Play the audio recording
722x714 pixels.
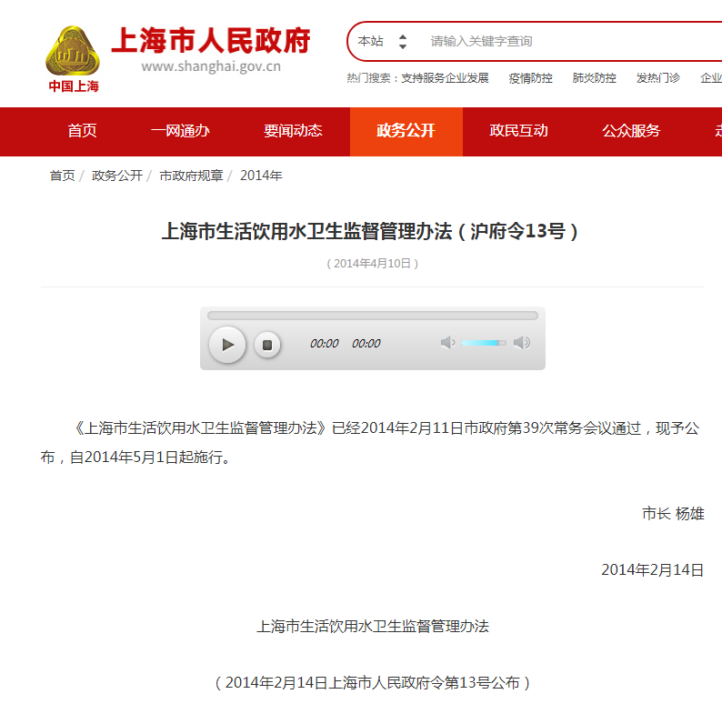pyautogui.click(x=227, y=345)
